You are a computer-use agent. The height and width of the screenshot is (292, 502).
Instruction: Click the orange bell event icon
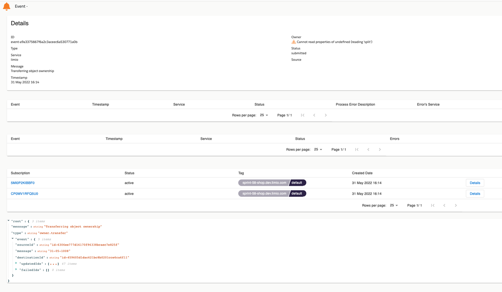7,7
